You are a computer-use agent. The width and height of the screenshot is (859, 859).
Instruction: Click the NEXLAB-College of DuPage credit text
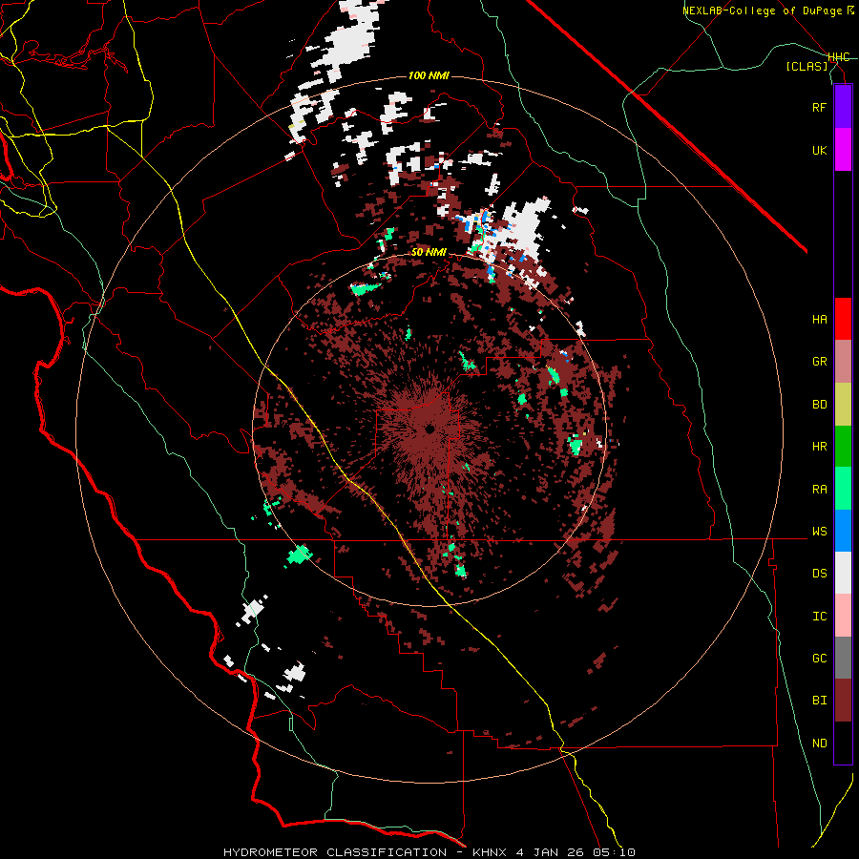(x=762, y=10)
